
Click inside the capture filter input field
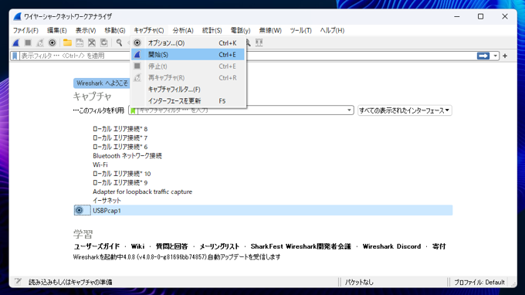point(241,110)
